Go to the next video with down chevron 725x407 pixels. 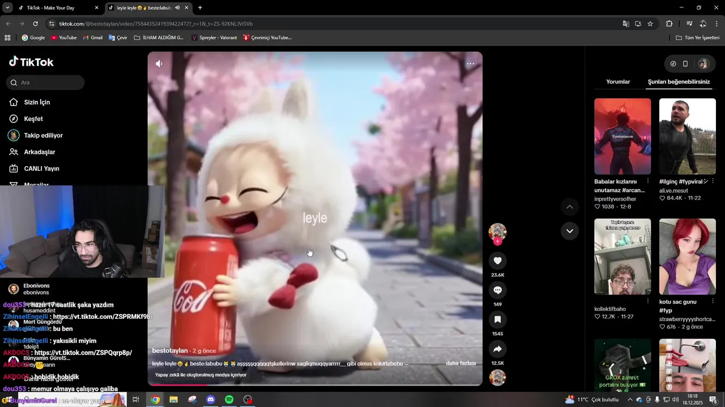tap(569, 231)
